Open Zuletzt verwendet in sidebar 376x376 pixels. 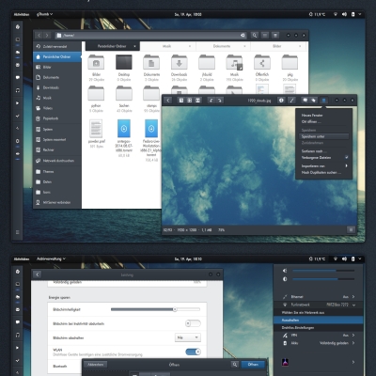(x=57, y=46)
